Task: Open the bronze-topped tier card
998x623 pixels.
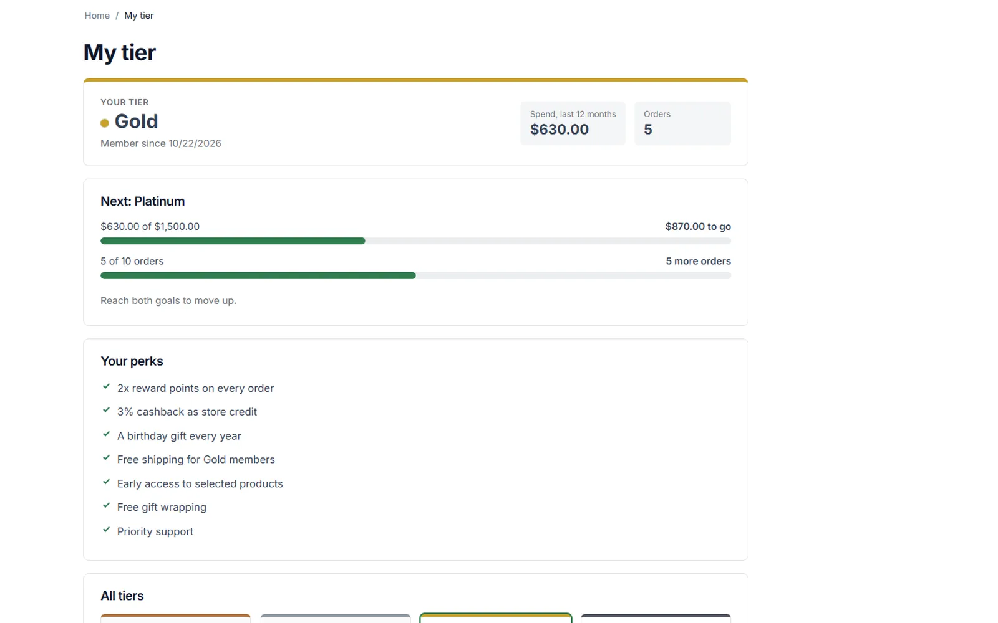Action: 175,619
